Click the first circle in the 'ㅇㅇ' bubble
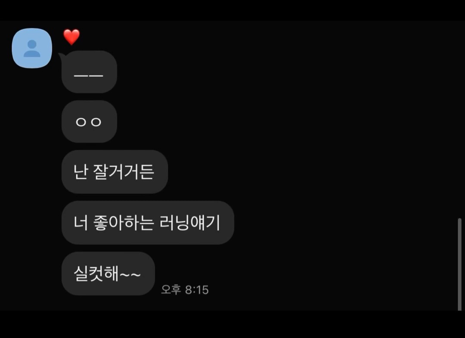465x338 pixels. point(81,122)
